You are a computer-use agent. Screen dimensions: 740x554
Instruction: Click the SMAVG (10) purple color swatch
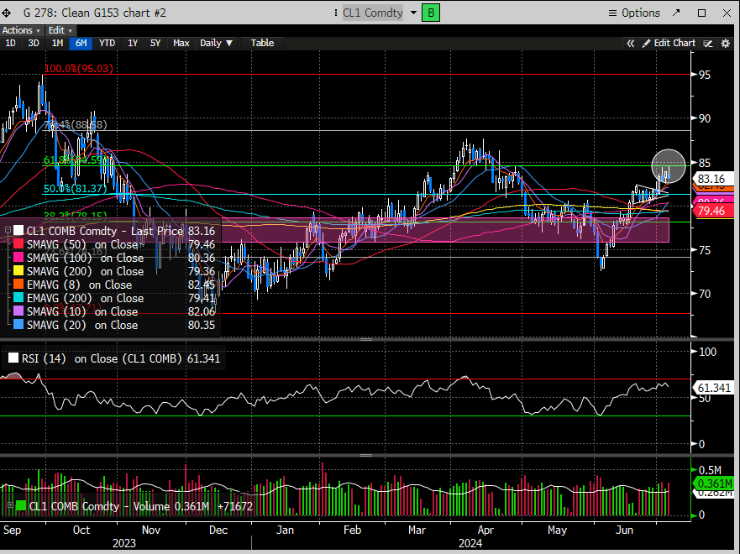(x=18, y=311)
